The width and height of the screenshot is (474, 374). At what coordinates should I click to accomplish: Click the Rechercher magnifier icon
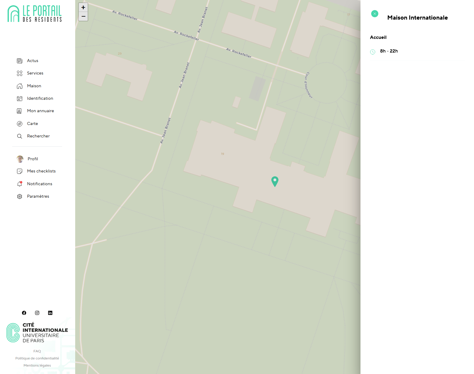pyautogui.click(x=20, y=136)
